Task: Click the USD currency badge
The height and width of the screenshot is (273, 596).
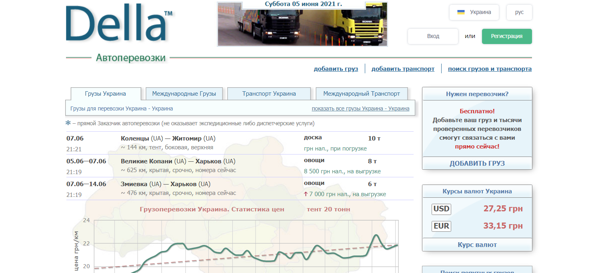Action: tap(441, 209)
